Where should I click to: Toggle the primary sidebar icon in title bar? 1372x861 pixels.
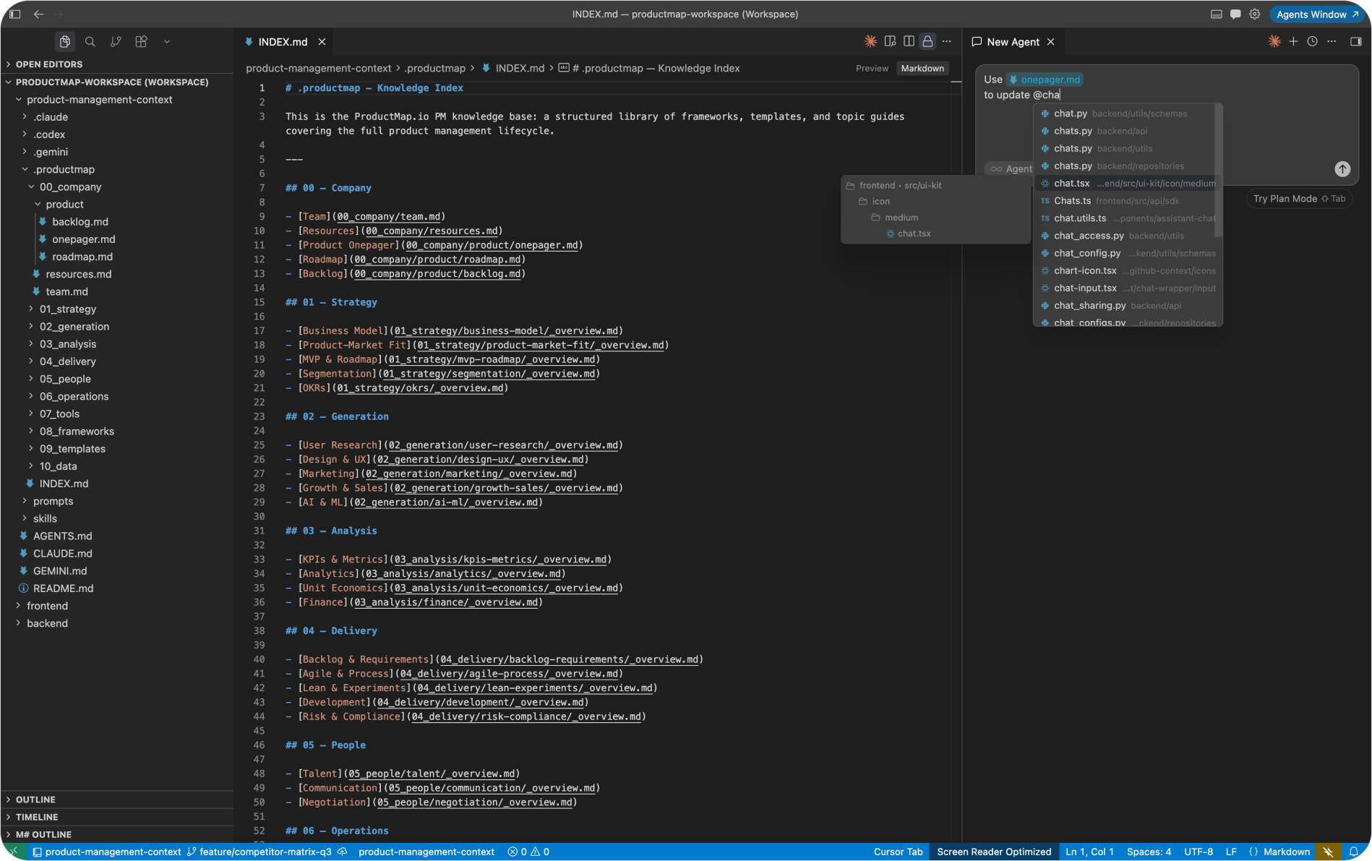coord(15,14)
